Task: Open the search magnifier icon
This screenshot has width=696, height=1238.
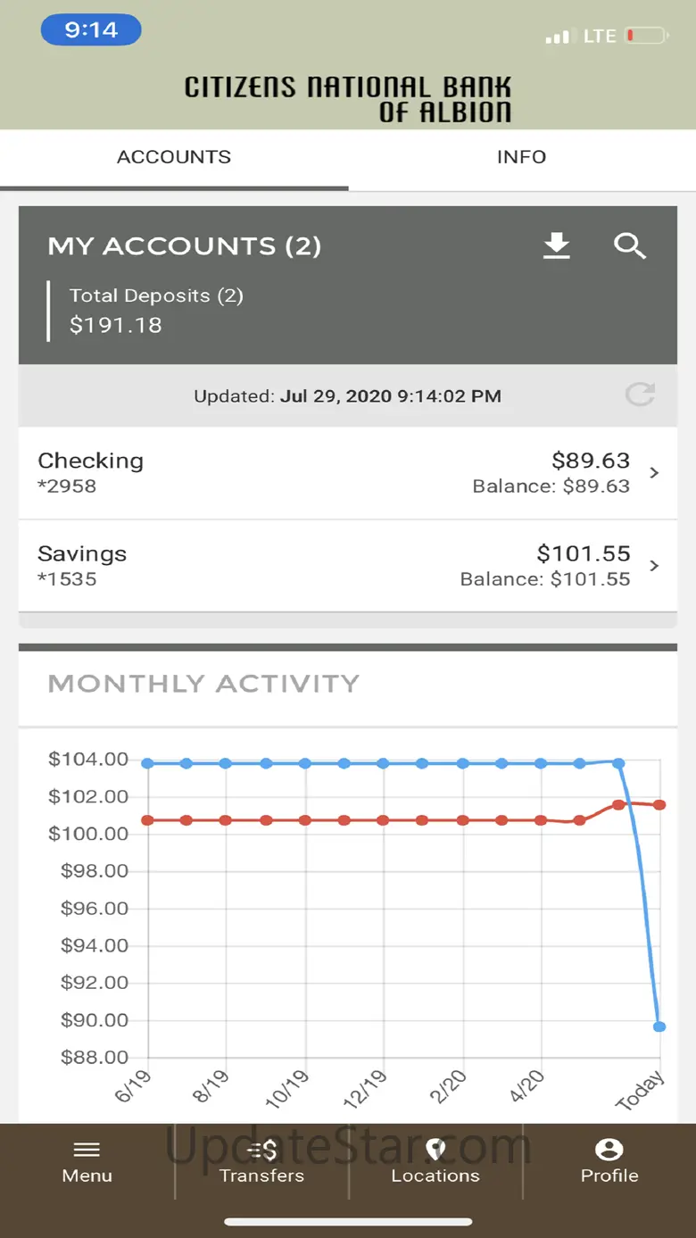Action: click(630, 245)
